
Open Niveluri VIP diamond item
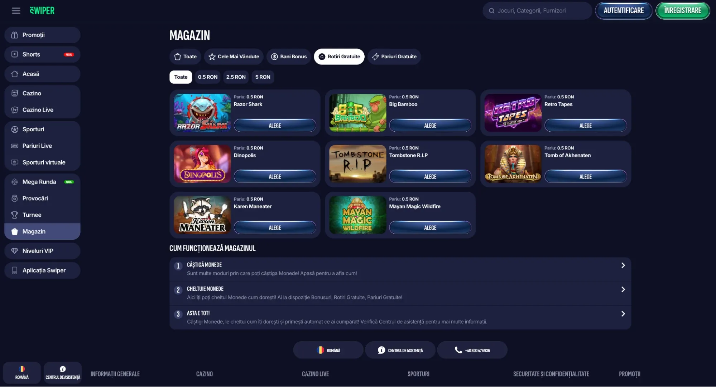pos(42,251)
